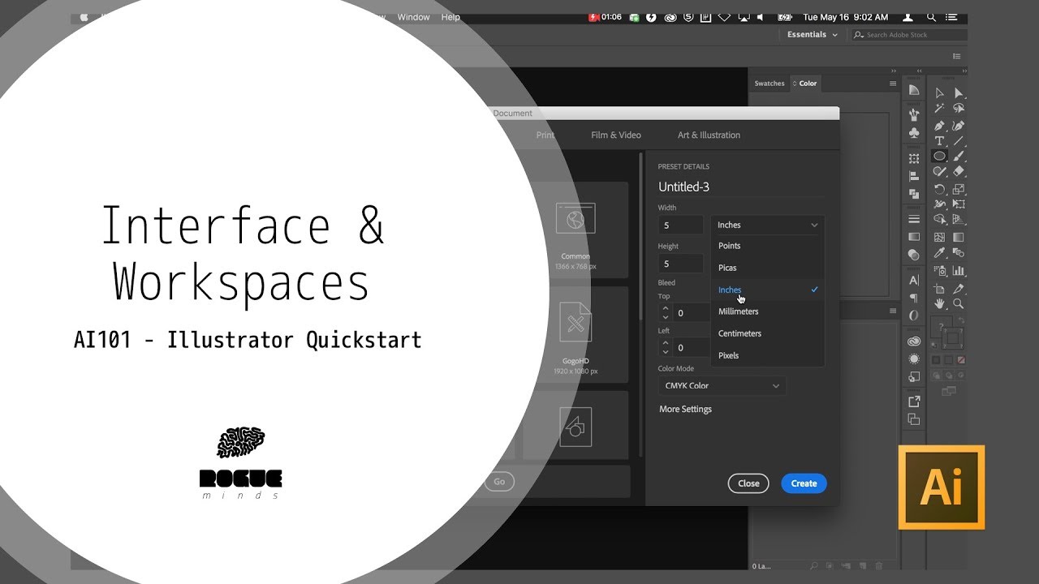Screen dimensions: 1039x584
Task: Click the Go button
Action: coord(499,482)
